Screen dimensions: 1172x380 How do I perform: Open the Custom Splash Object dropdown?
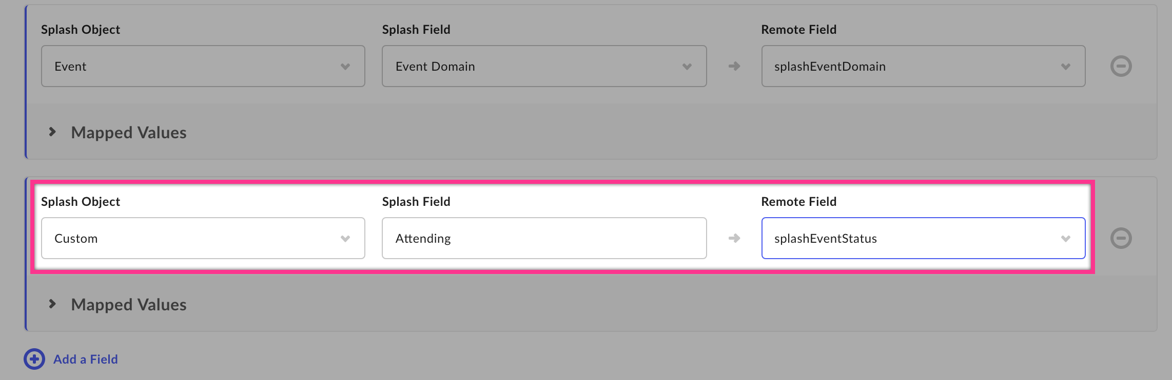tap(203, 238)
